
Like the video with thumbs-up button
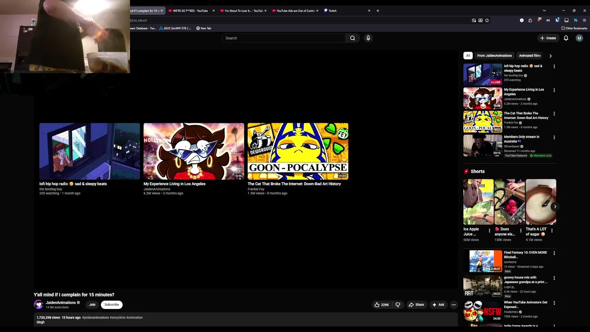382,304
